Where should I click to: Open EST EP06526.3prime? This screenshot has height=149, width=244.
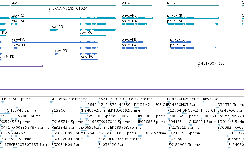(95, 128)
